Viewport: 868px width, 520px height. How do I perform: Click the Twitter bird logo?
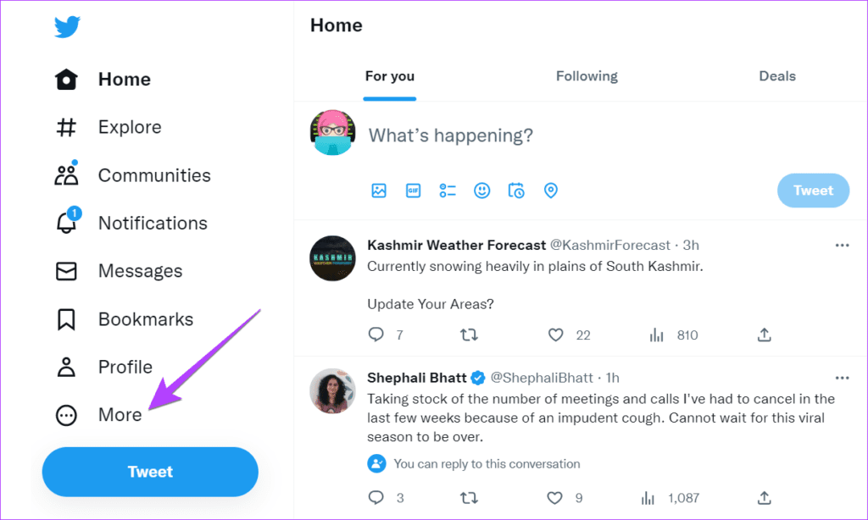(68, 27)
